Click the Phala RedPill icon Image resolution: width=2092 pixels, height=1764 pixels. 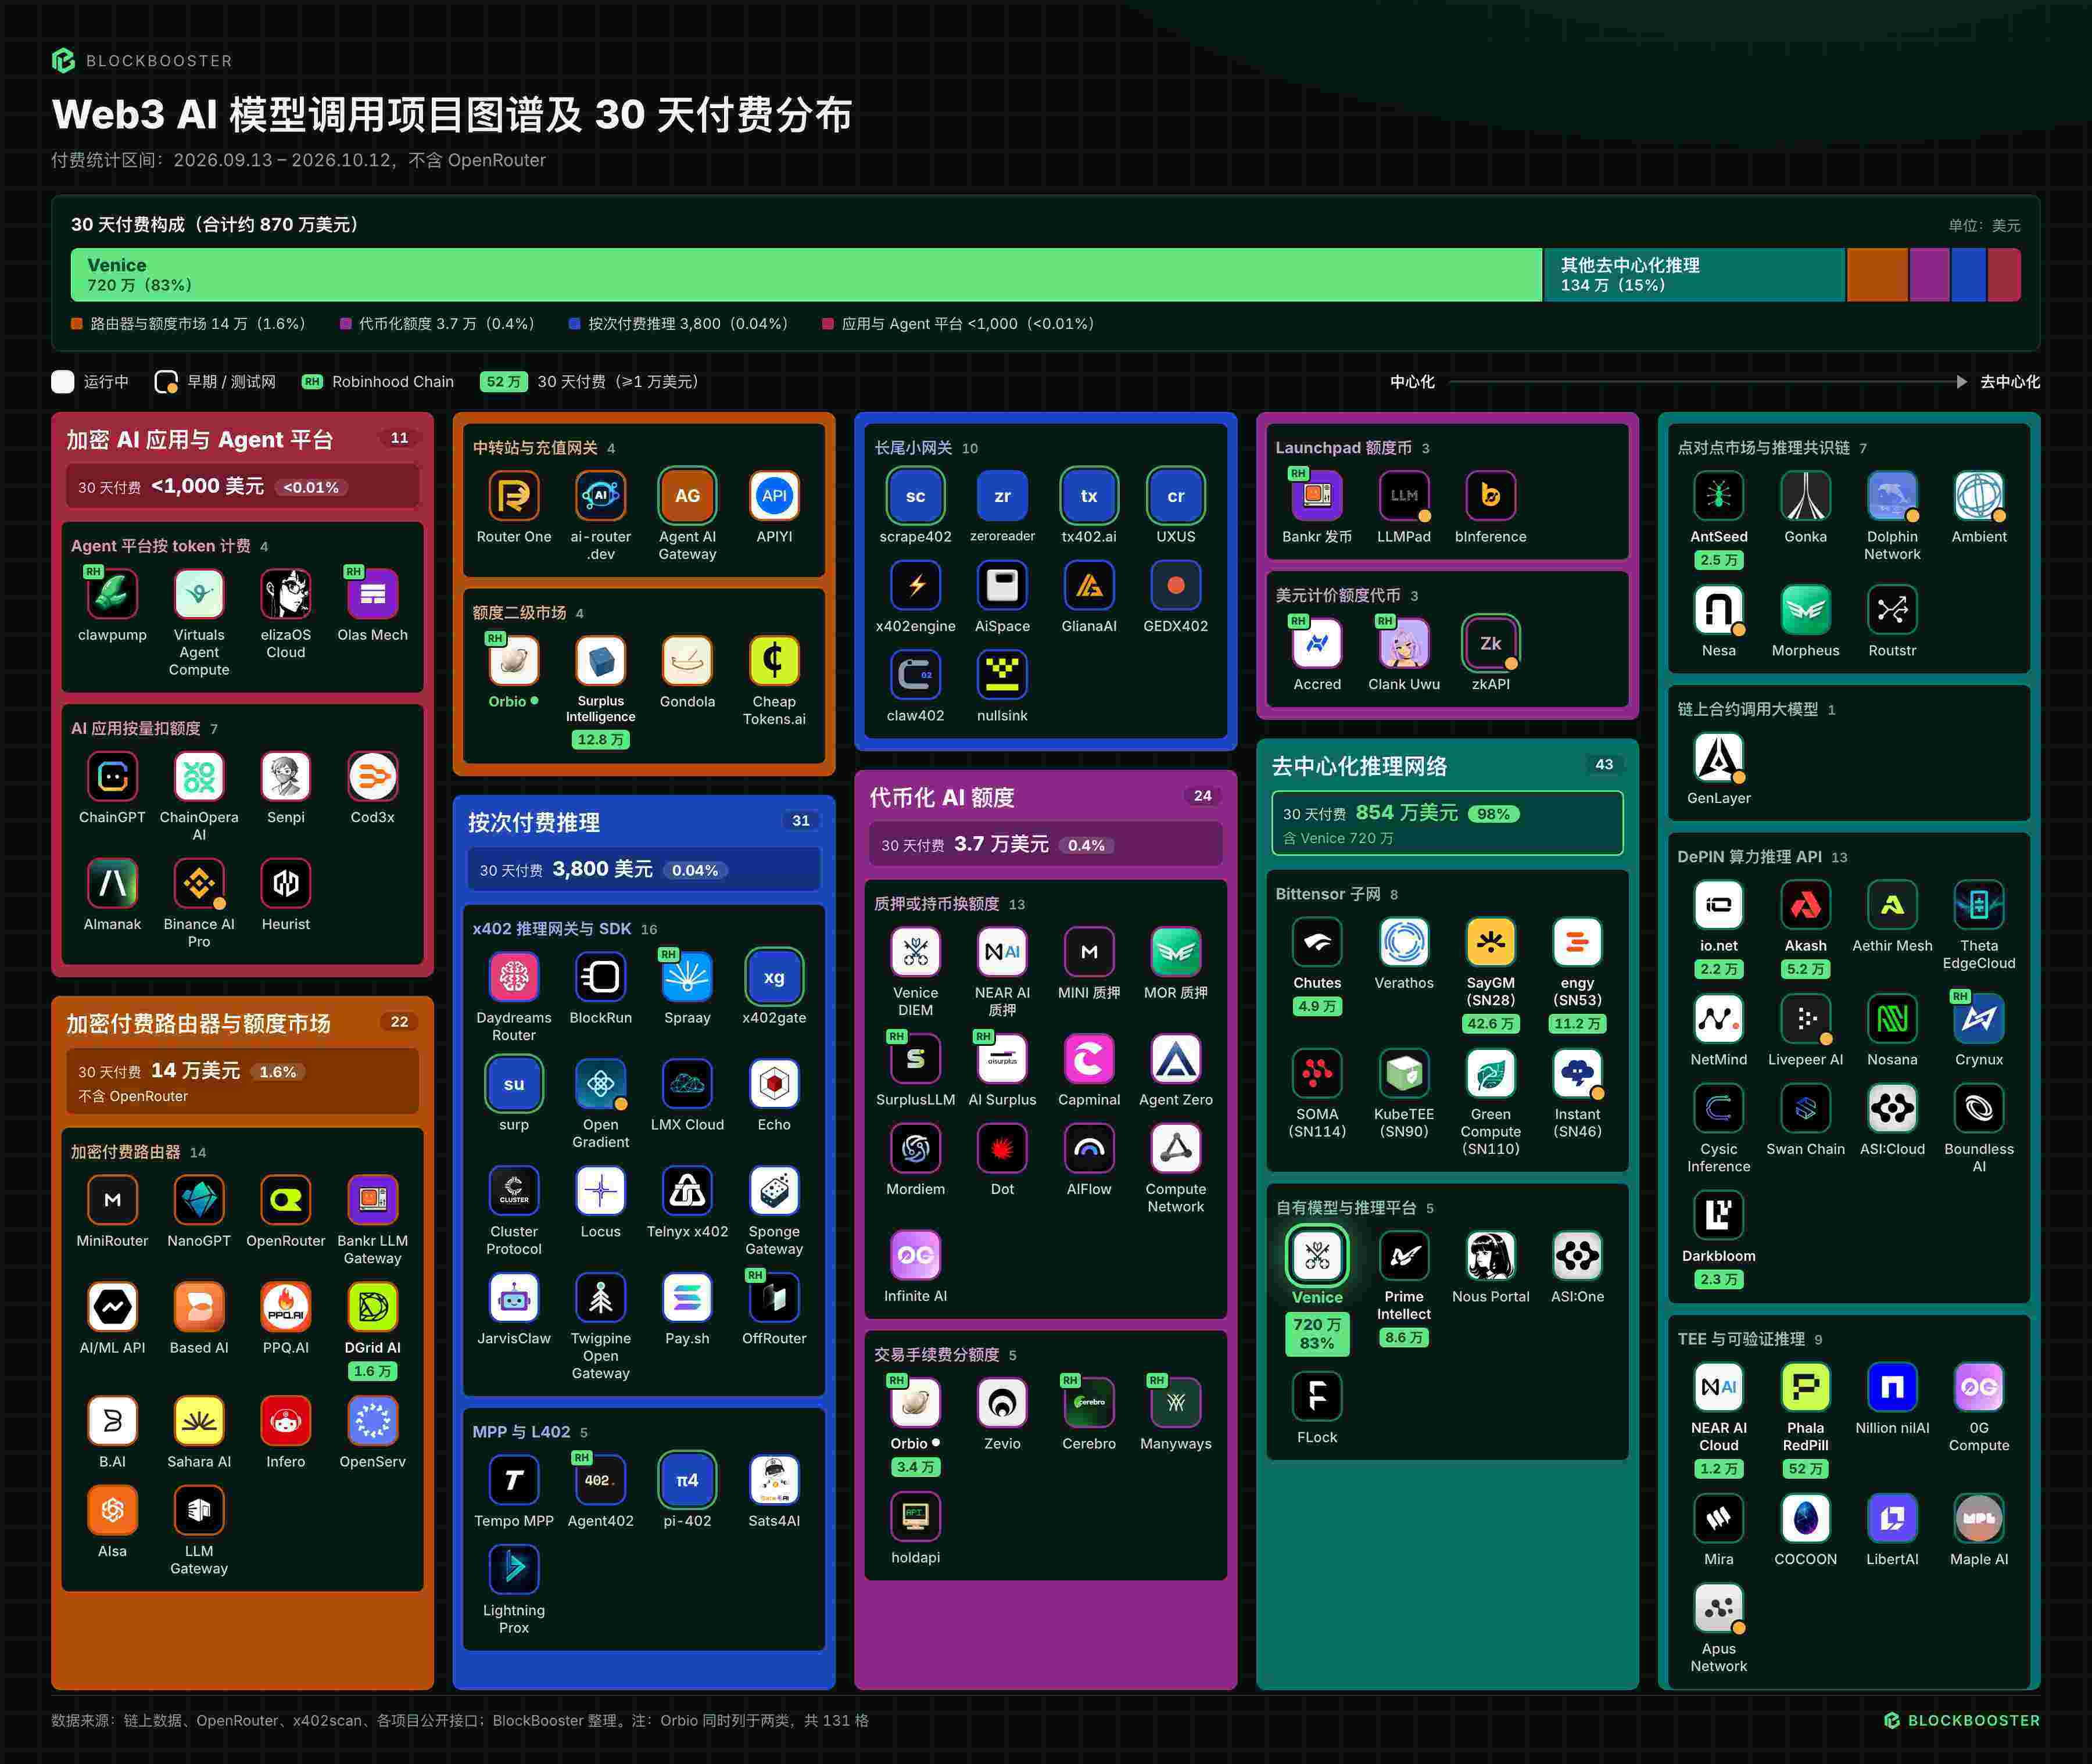pos(1805,1387)
